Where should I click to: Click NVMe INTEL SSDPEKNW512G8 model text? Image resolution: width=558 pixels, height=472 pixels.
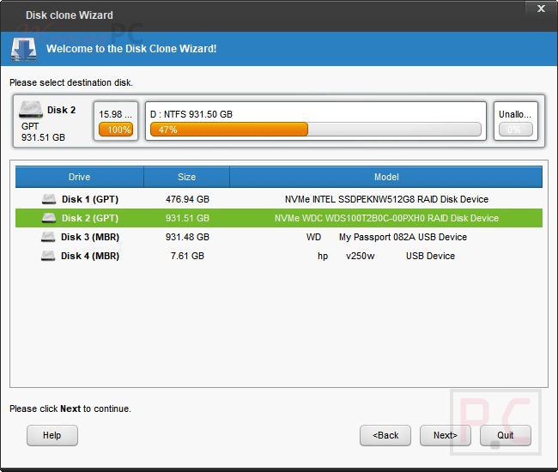coord(386,199)
